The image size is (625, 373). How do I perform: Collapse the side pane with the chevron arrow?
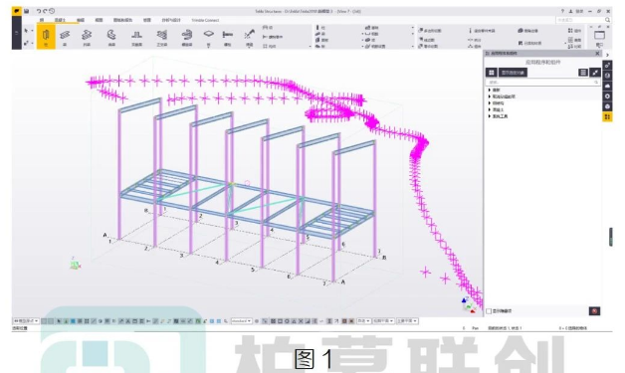tap(607, 55)
